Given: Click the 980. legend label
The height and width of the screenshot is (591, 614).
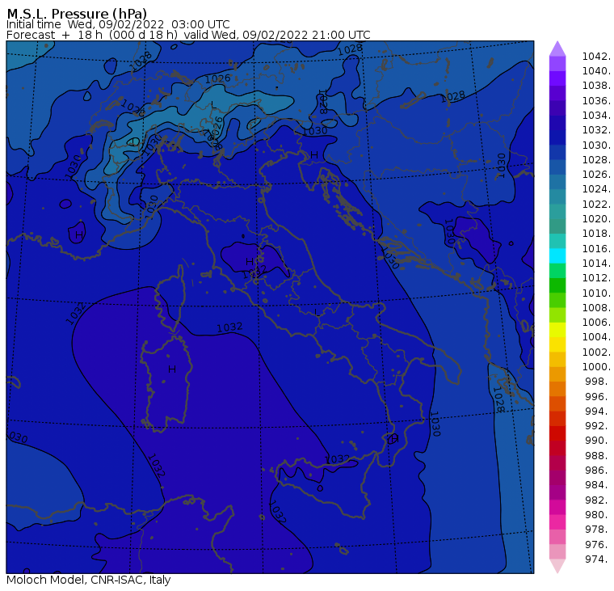Looking at the screenshot, I should [598, 514].
